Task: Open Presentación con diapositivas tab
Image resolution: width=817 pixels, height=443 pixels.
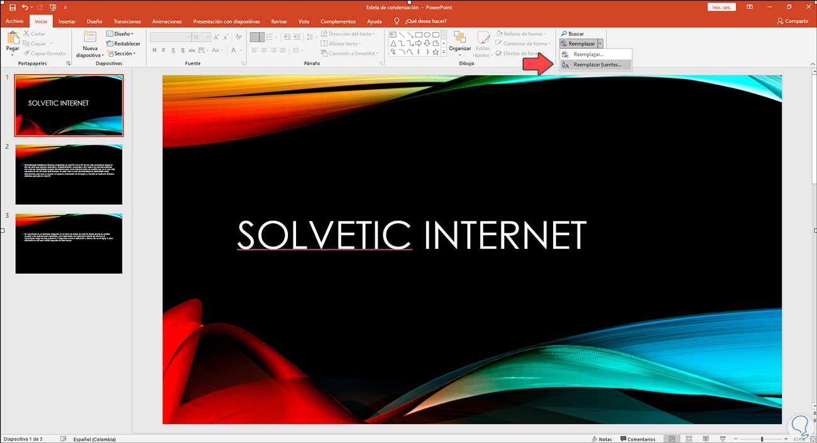Action: point(226,21)
